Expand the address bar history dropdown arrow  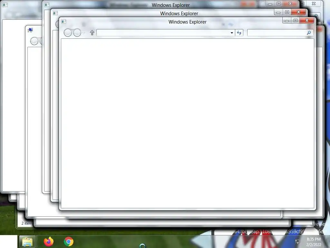pyautogui.click(x=232, y=33)
